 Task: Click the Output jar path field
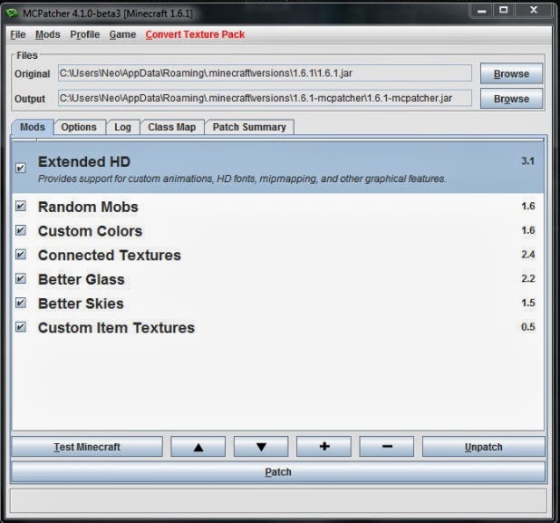point(265,98)
